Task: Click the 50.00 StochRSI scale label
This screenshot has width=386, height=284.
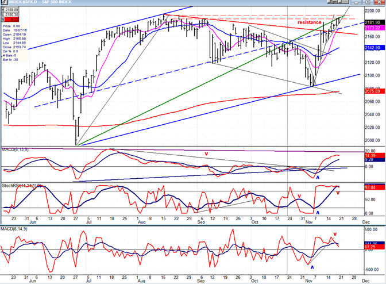Action: click(370, 199)
